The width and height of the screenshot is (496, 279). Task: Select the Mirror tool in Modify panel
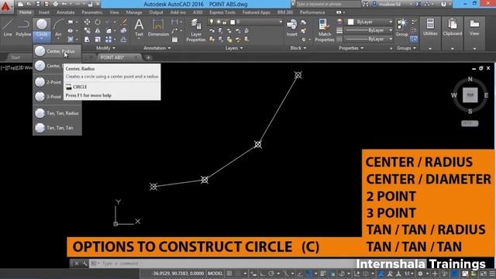pyautogui.click(x=98, y=31)
